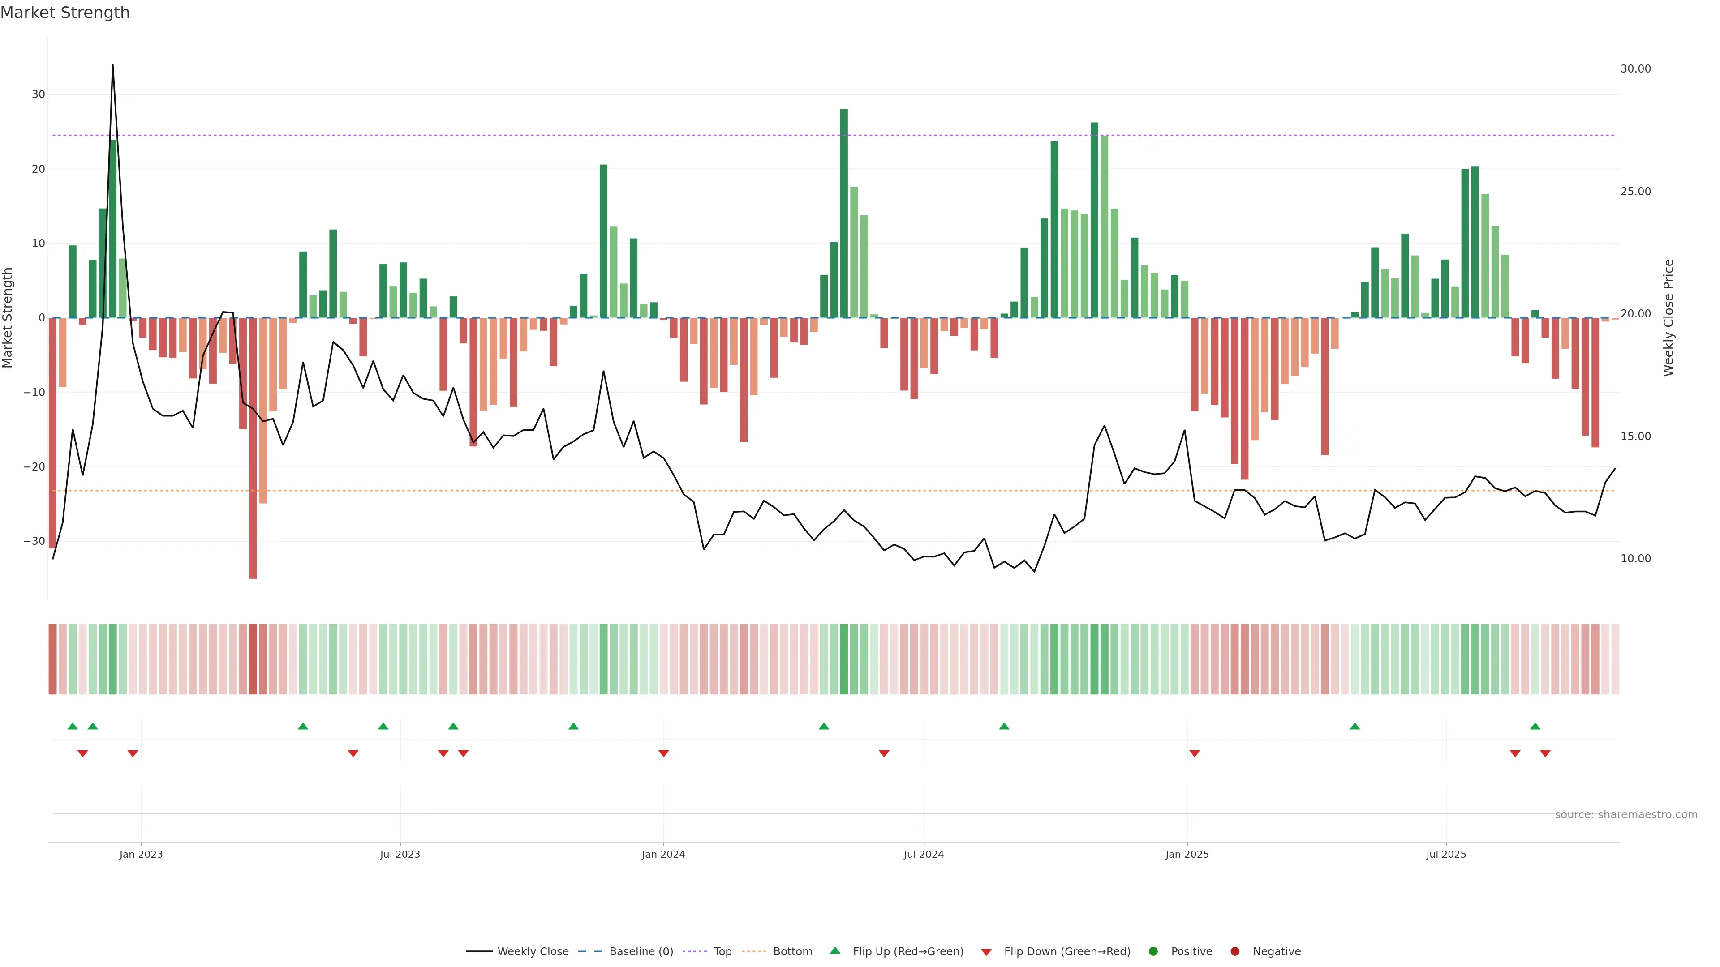Click the flip down marker at Jan 2024

point(664,753)
